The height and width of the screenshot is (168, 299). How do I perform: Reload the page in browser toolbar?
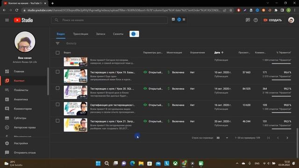point(17,10)
